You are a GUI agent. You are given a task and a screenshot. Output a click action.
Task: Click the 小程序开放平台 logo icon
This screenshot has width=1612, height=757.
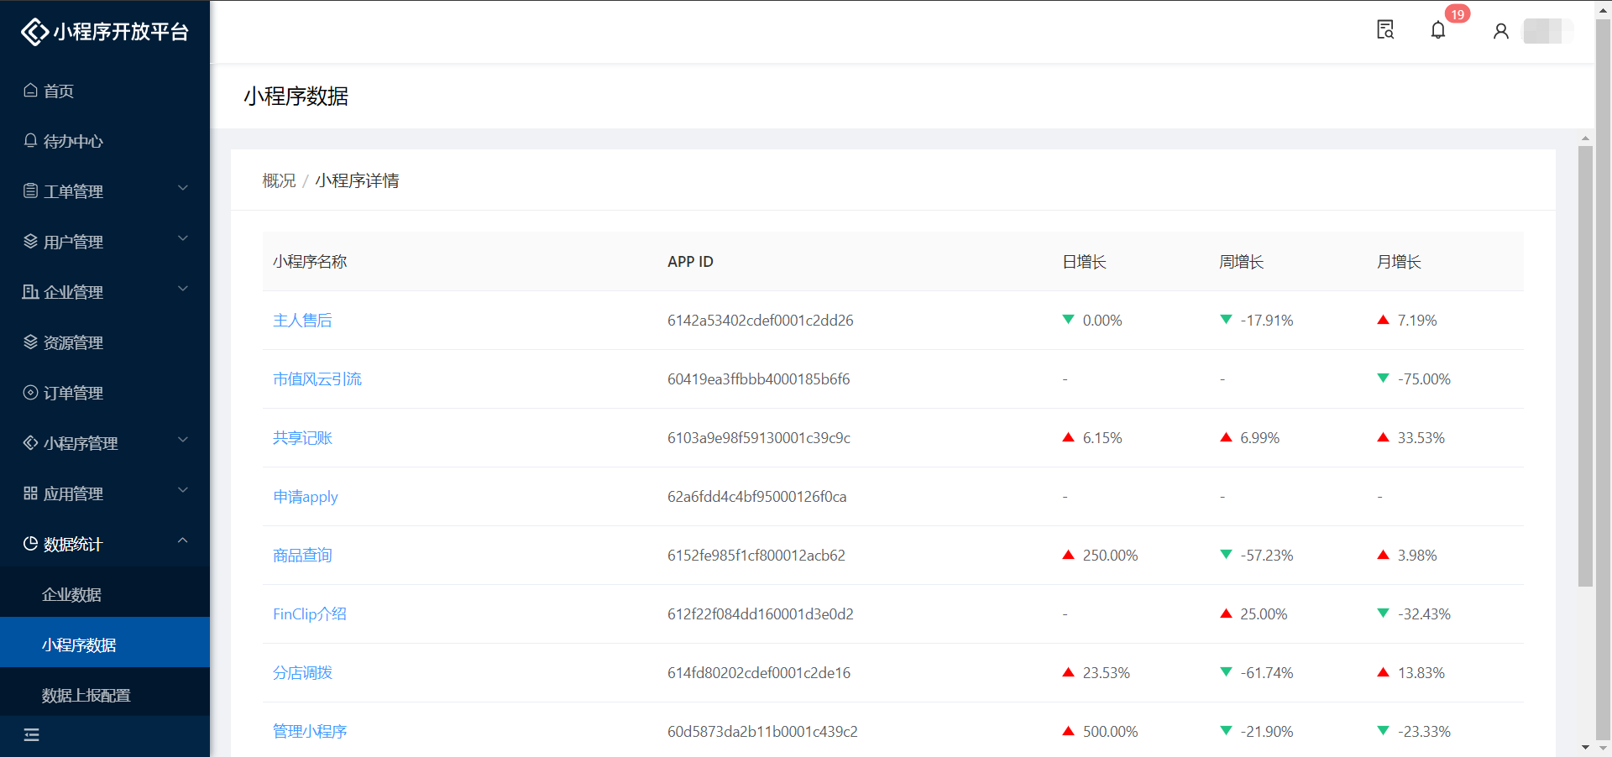34,32
